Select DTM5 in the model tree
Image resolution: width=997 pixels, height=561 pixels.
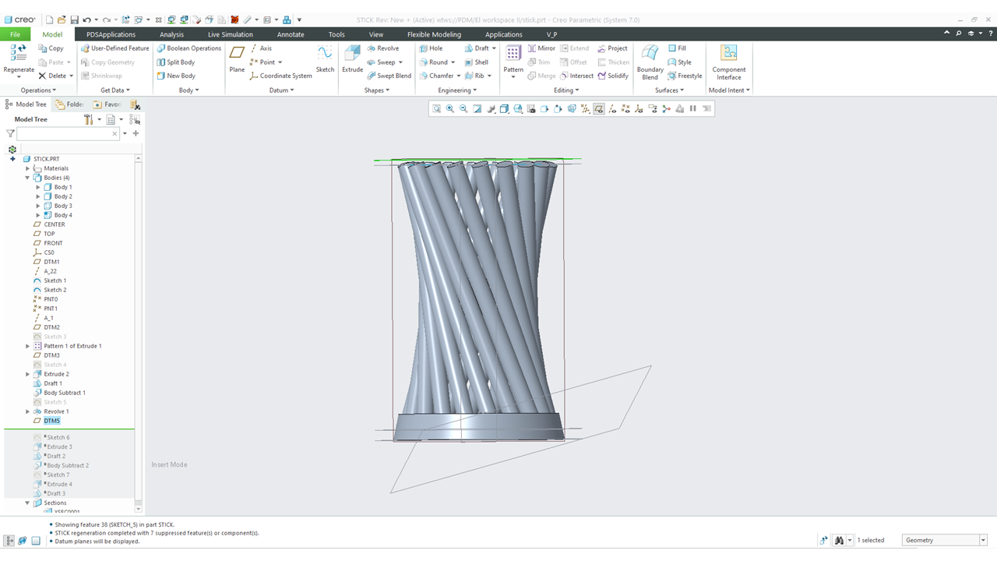tap(51, 421)
